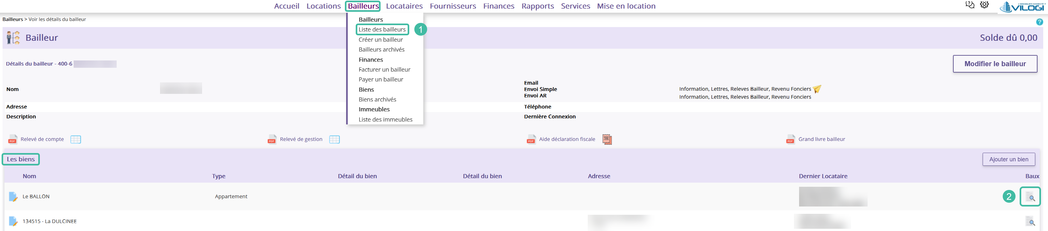Open the settings gear icon

pos(984,5)
